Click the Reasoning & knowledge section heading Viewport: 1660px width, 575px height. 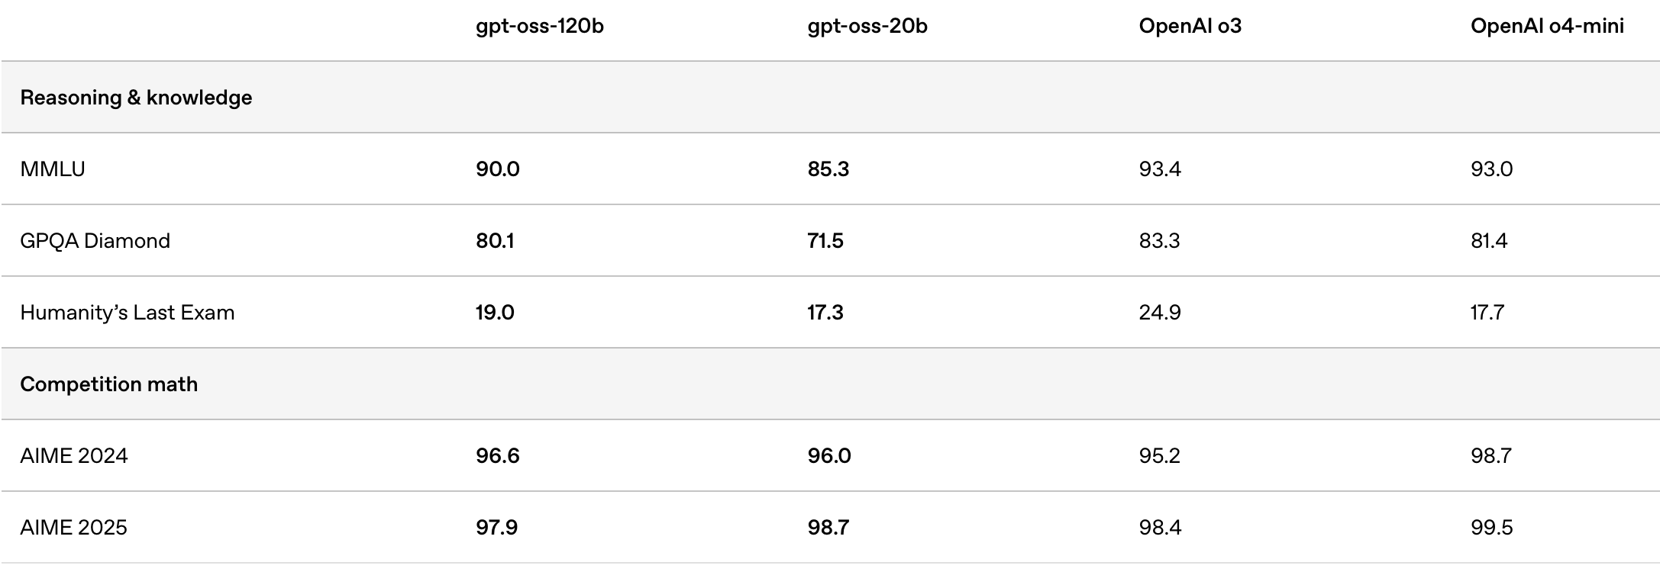[136, 98]
